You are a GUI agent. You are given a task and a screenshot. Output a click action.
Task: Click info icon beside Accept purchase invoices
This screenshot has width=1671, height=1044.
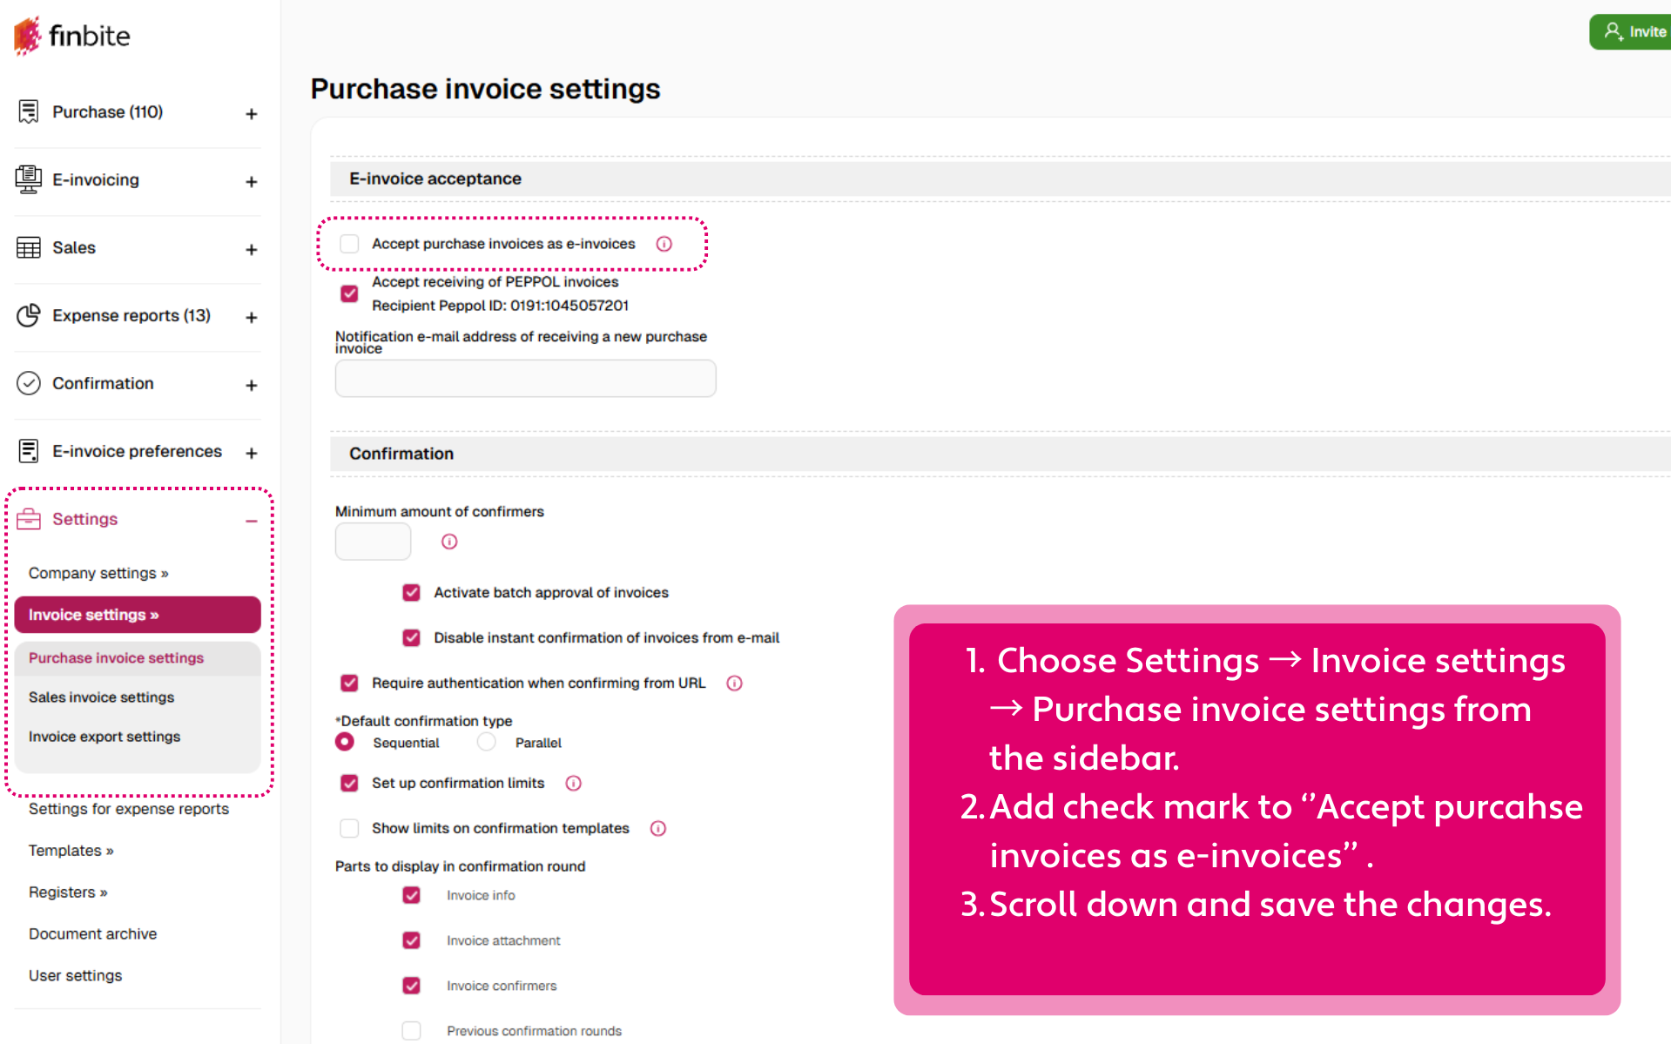[664, 244]
